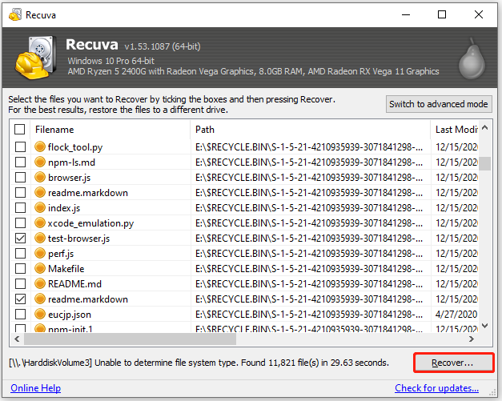
Task: Select the flock_tool.py filename
Action: click(75, 147)
